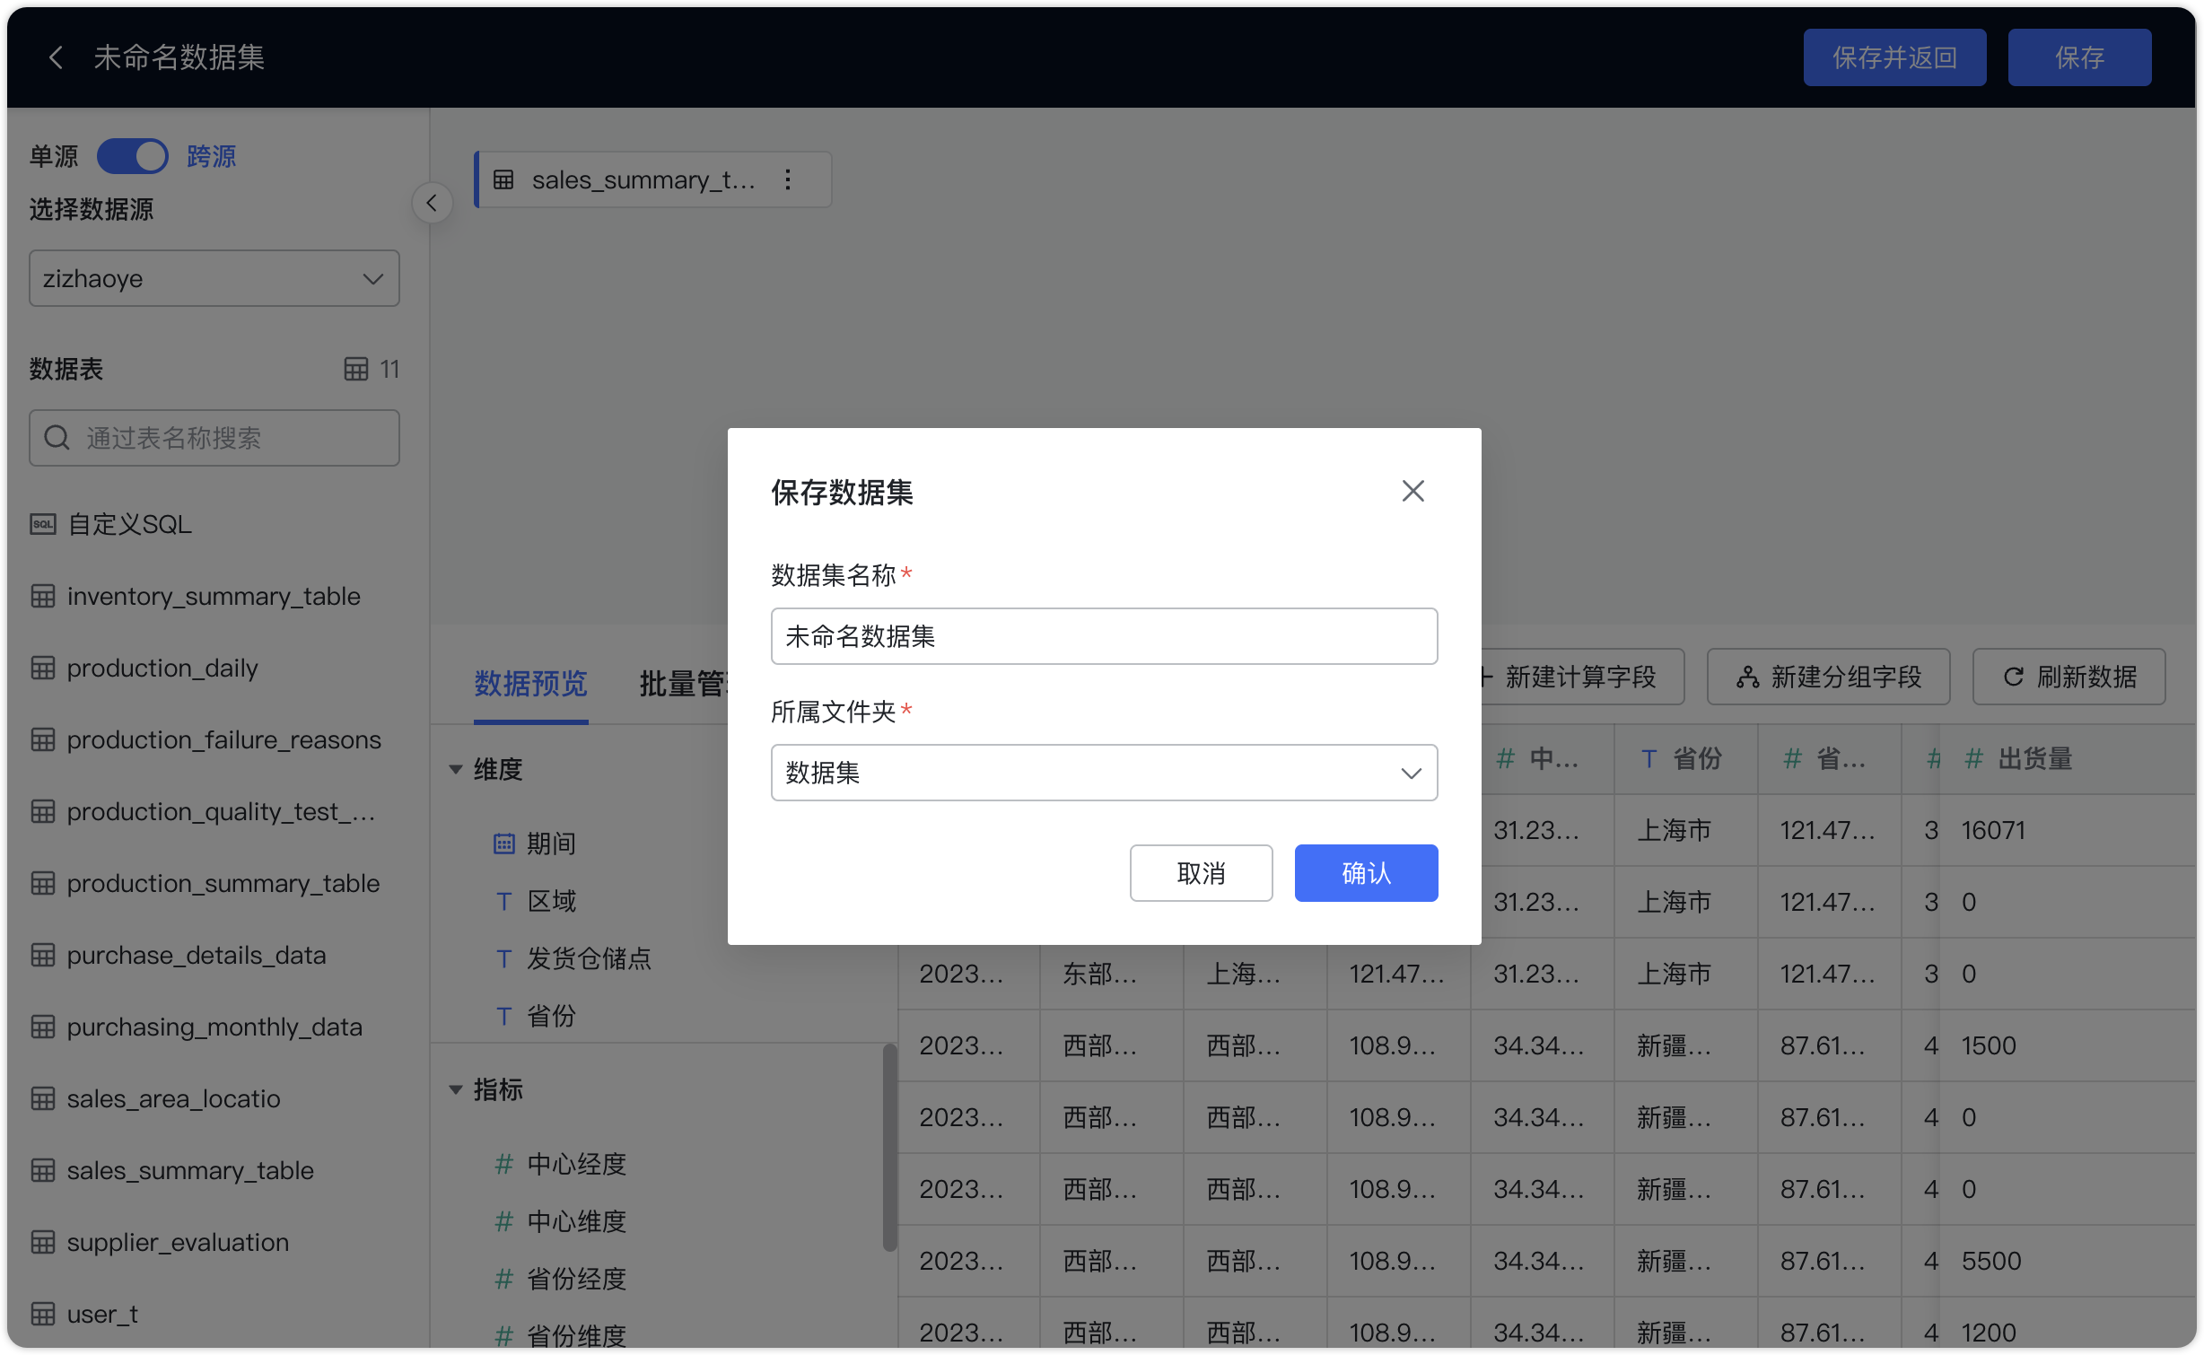Collapse the left sidebar panel arrow
This screenshot has width=2204, height=1355.
tap(432, 203)
